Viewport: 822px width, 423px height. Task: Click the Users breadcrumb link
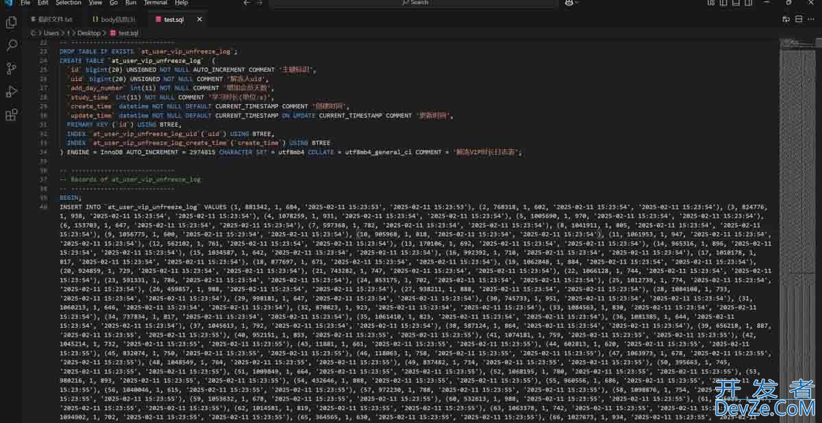(51, 33)
